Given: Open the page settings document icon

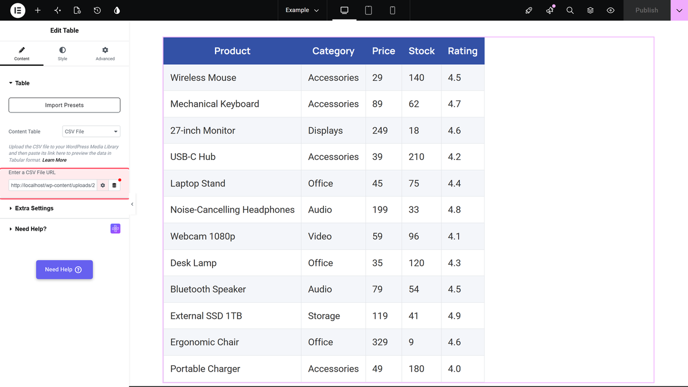Looking at the screenshot, I should [77, 10].
